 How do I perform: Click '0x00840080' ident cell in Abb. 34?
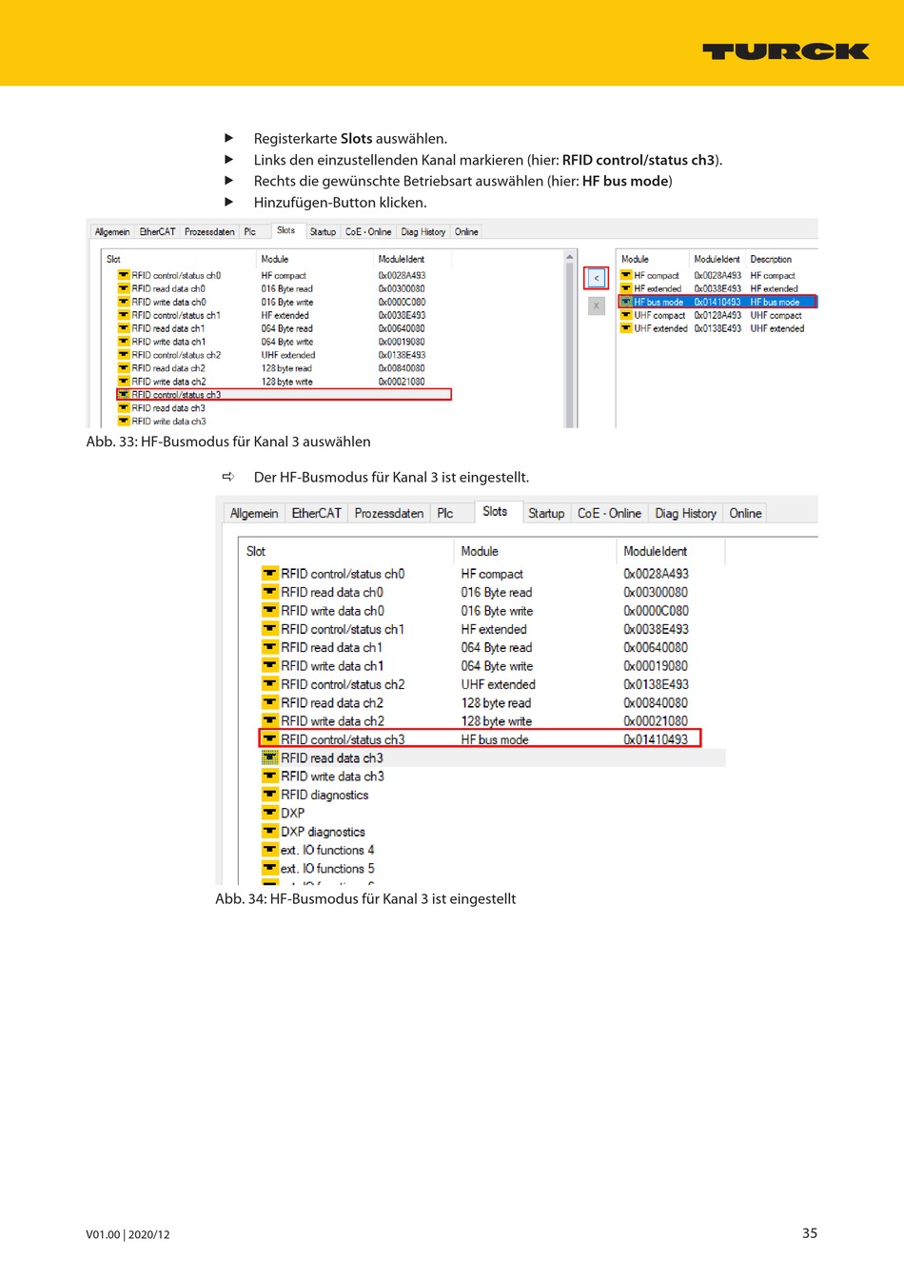coord(656,702)
